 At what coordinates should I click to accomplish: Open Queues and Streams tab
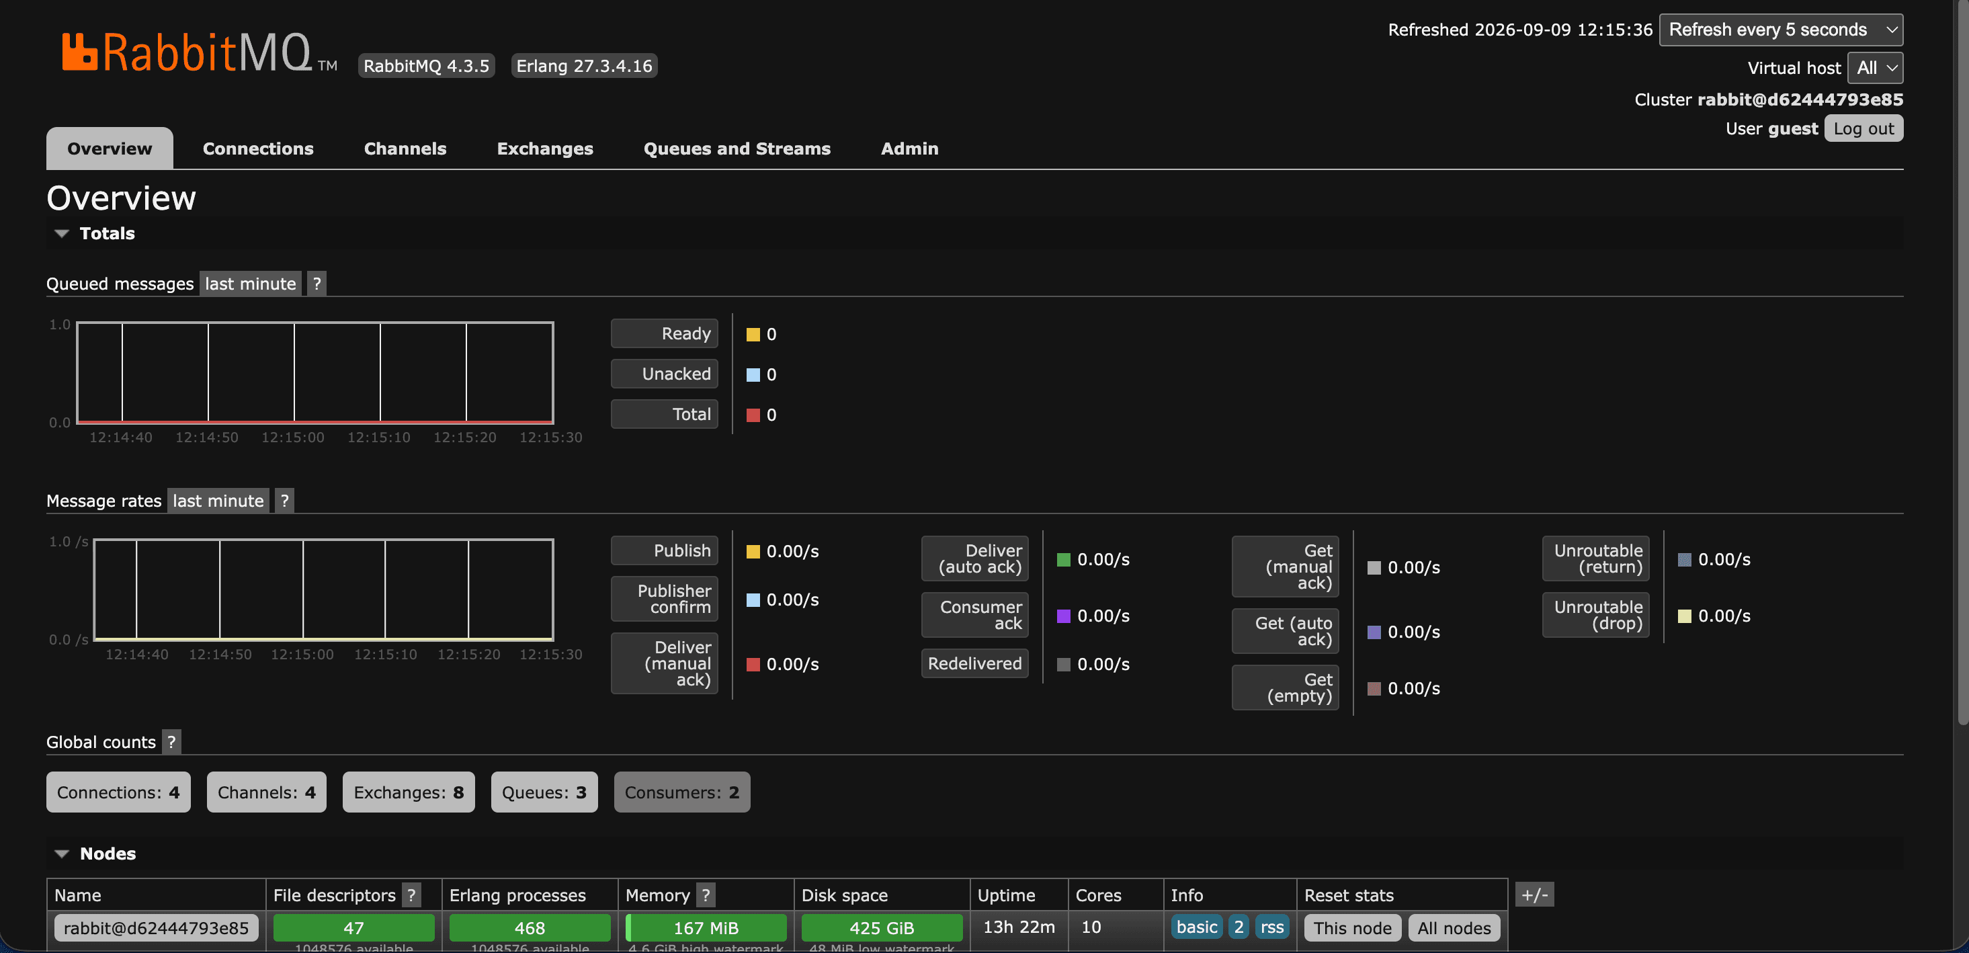coord(737,149)
